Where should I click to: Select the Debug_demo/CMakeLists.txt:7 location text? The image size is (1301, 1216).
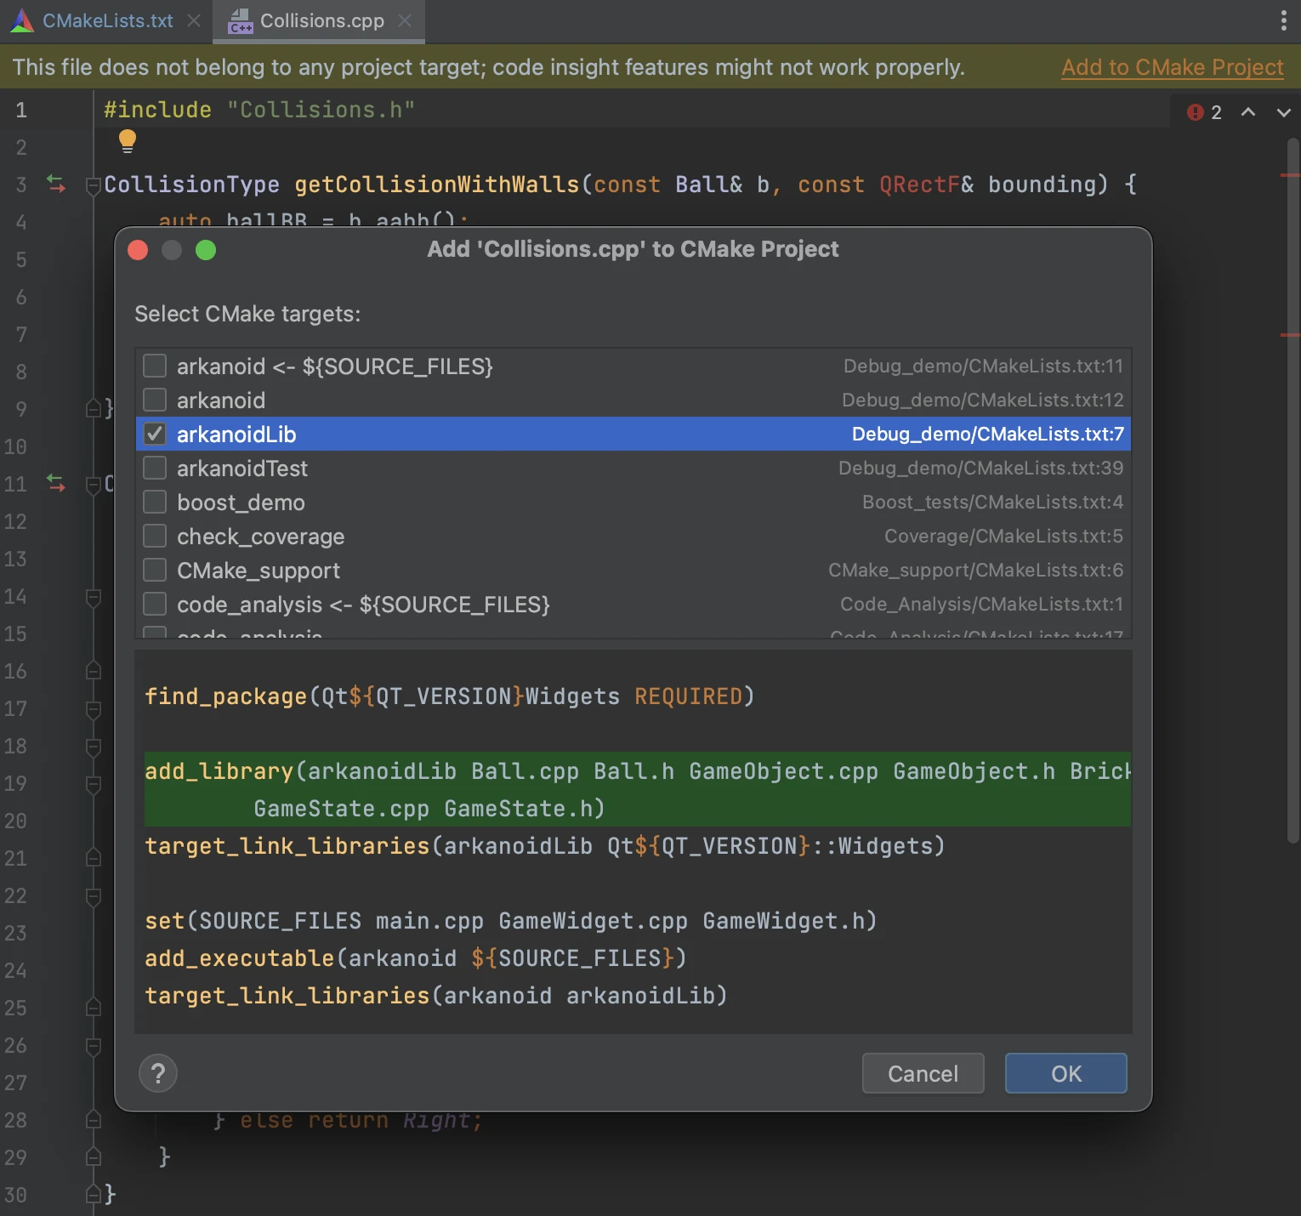(987, 434)
